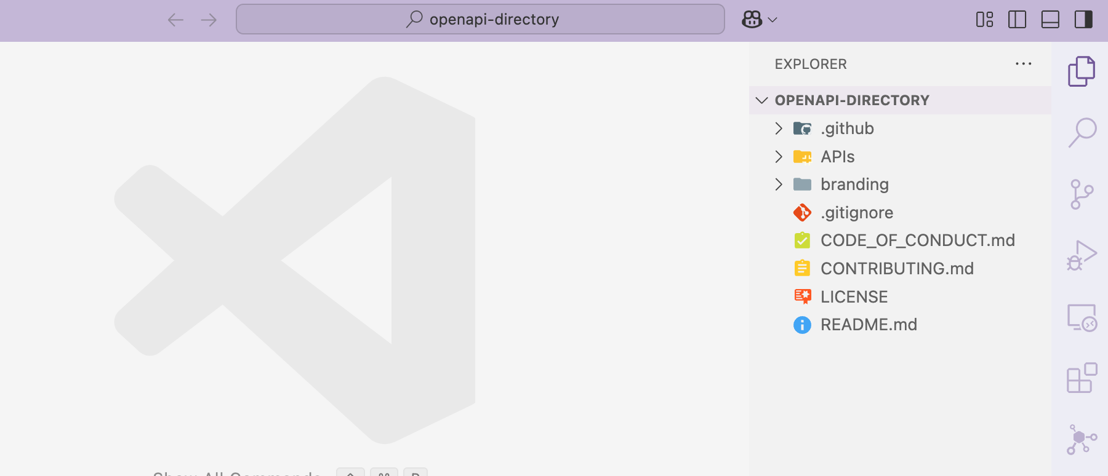Open the Extensions view
Viewport: 1108px width, 476px height.
tap(1082, 378)
